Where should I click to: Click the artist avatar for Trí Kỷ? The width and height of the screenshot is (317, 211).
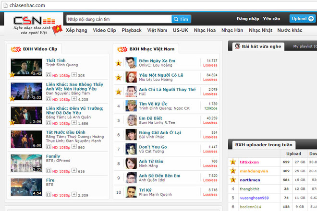(x=131, y=192)
